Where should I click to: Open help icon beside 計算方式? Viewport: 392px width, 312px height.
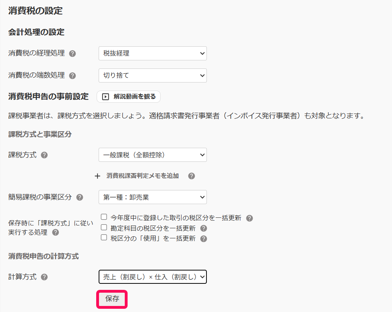click(44, 277)
